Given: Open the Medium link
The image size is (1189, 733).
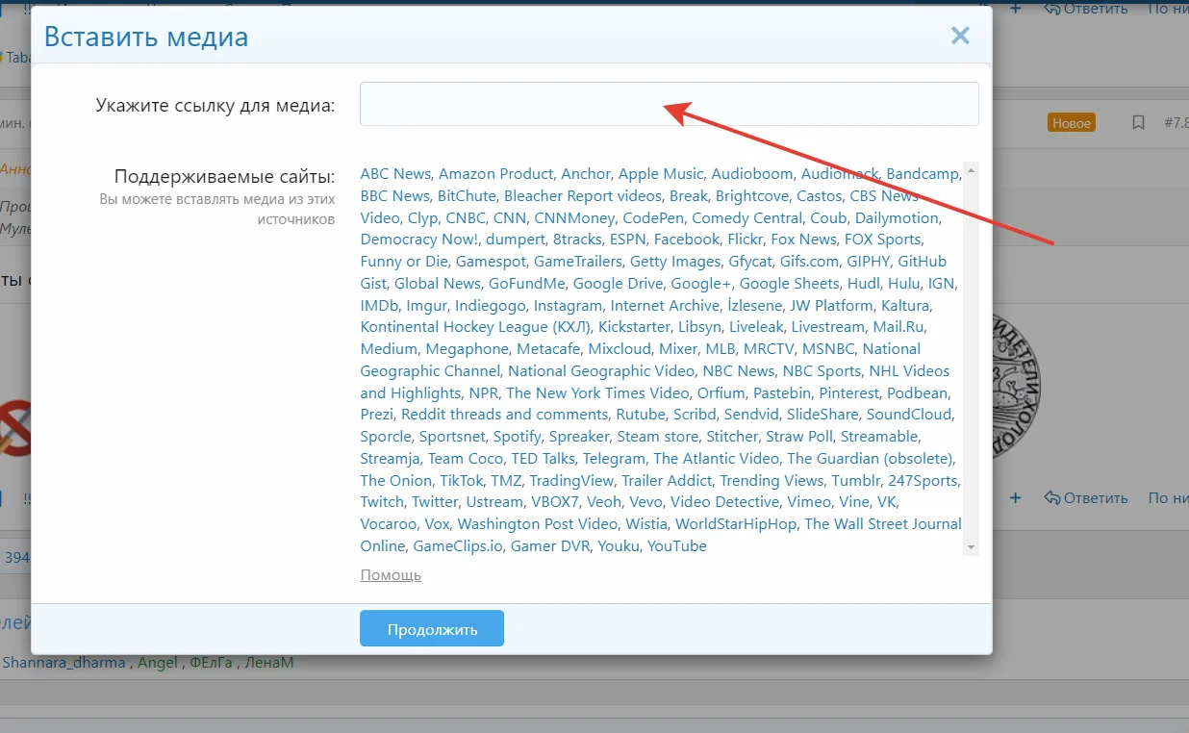Looking at the screenshot, I should click(389, 349).
